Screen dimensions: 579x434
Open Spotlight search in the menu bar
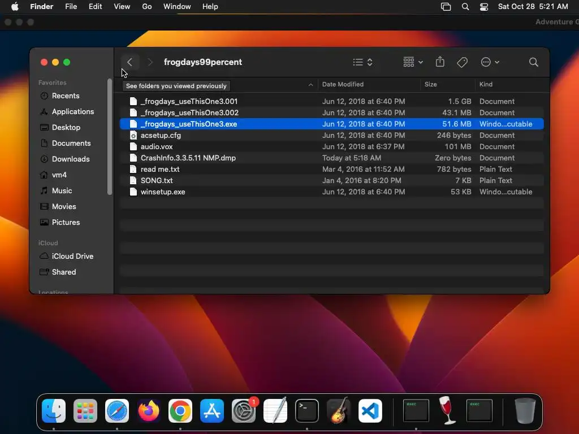[465, 7]
